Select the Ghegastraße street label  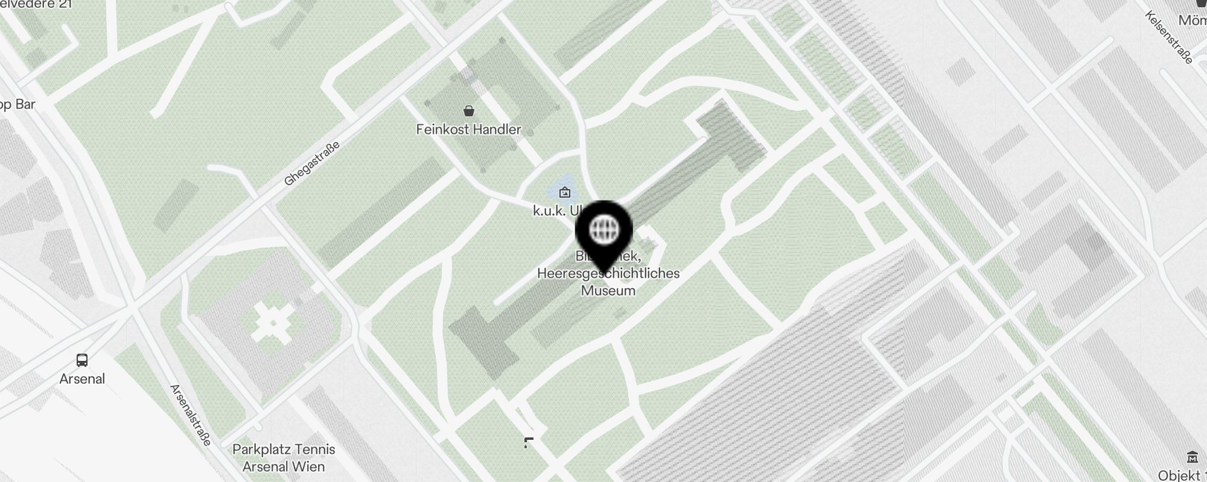pyautogui.click(x=312, y=163)
